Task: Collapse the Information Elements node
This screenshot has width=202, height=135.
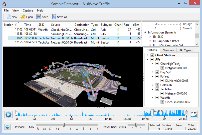Action: pos(145,32)
